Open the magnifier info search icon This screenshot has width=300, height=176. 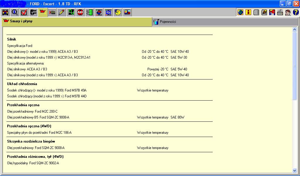[14, 12]
